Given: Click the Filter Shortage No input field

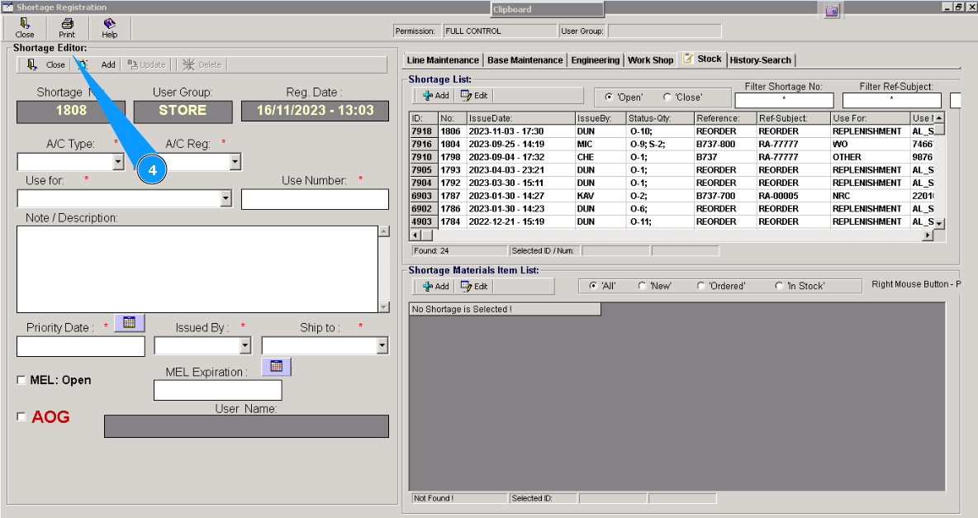Looking at the screenshot, I should [784, 101].
